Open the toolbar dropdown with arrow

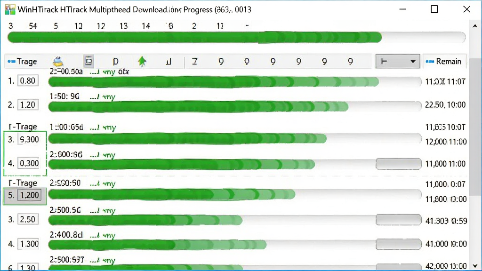[x=397, y=61]
